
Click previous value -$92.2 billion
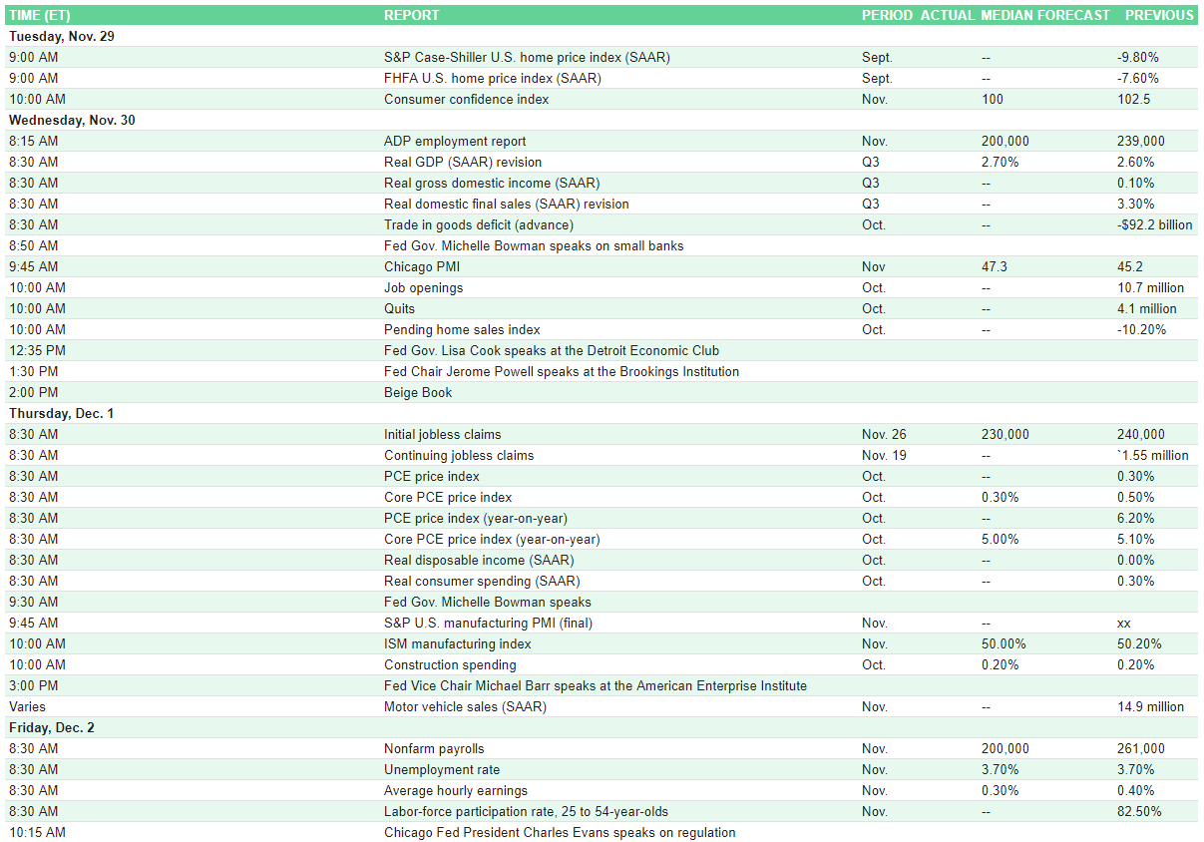point(1155,224)
